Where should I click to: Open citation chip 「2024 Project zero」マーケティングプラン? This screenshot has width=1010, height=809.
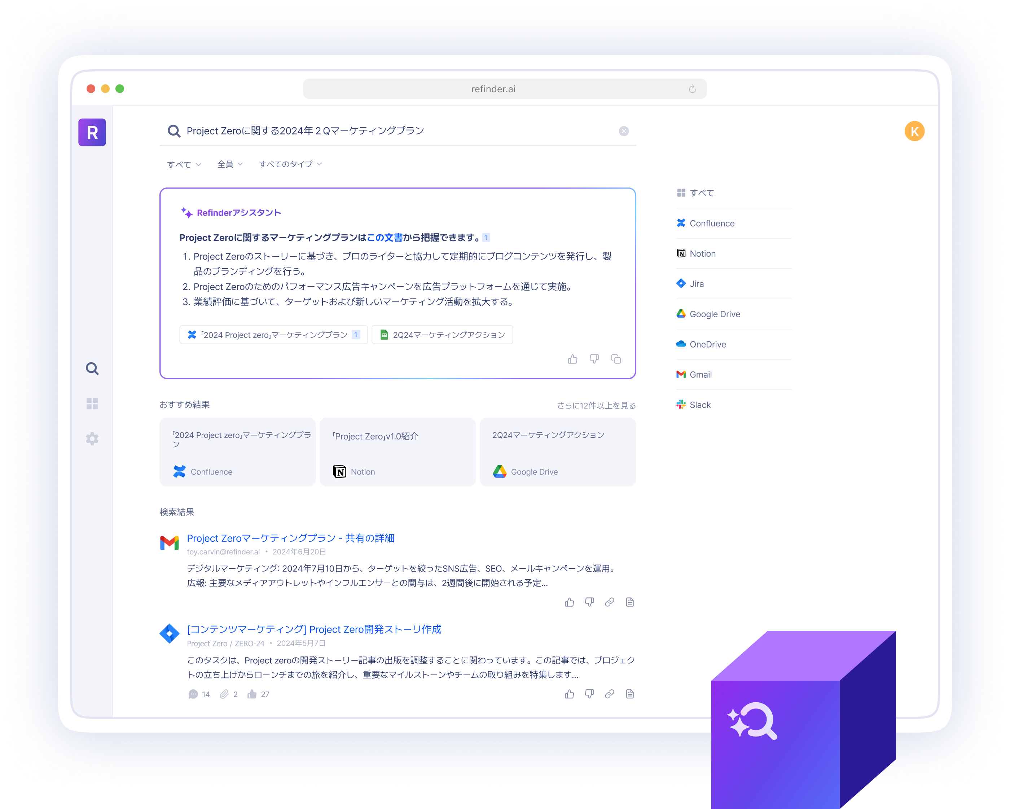click(273, 335)
